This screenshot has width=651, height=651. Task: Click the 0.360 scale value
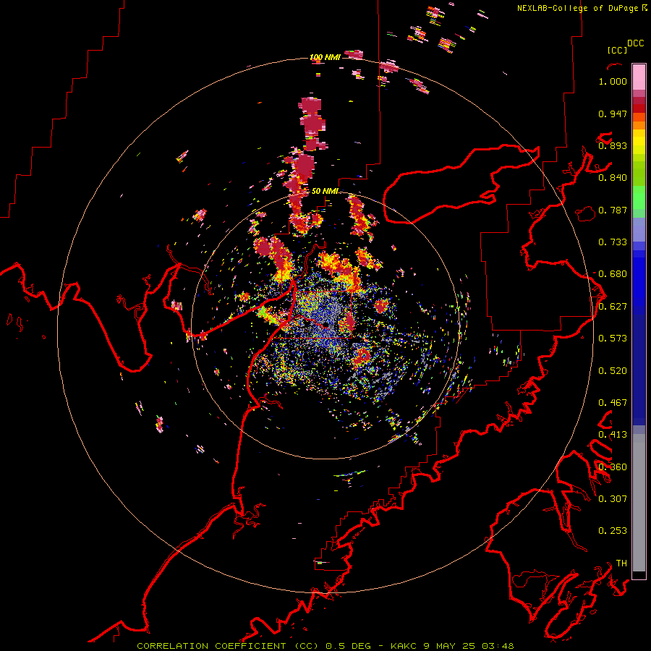coord(613,467)
